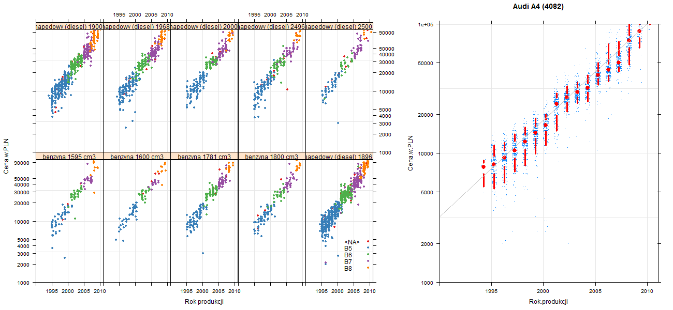Click the "Rok produkcji" x-axis label of the panel grid

tap(204, 302)
